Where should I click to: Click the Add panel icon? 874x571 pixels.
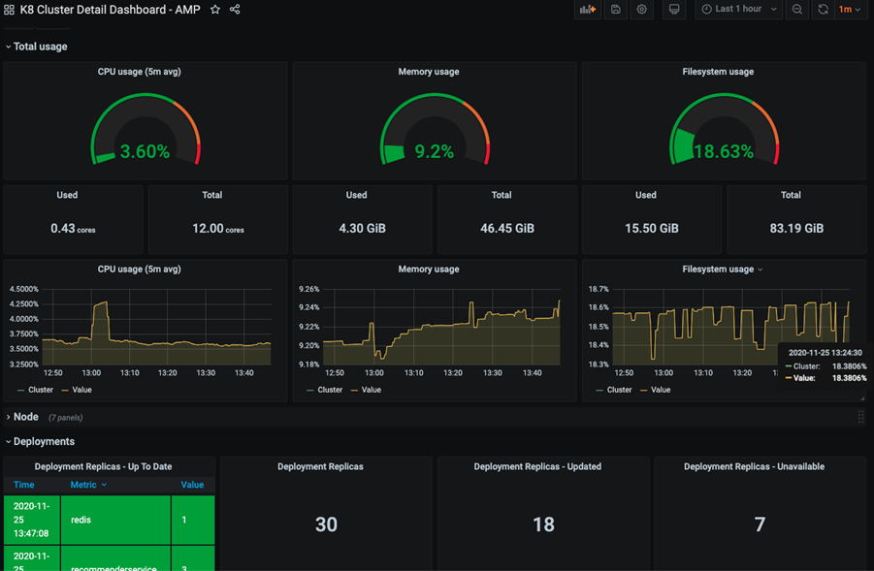(588, 10)
